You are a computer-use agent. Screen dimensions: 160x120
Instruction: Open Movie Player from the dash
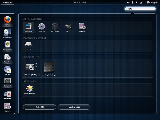[7, 33]
